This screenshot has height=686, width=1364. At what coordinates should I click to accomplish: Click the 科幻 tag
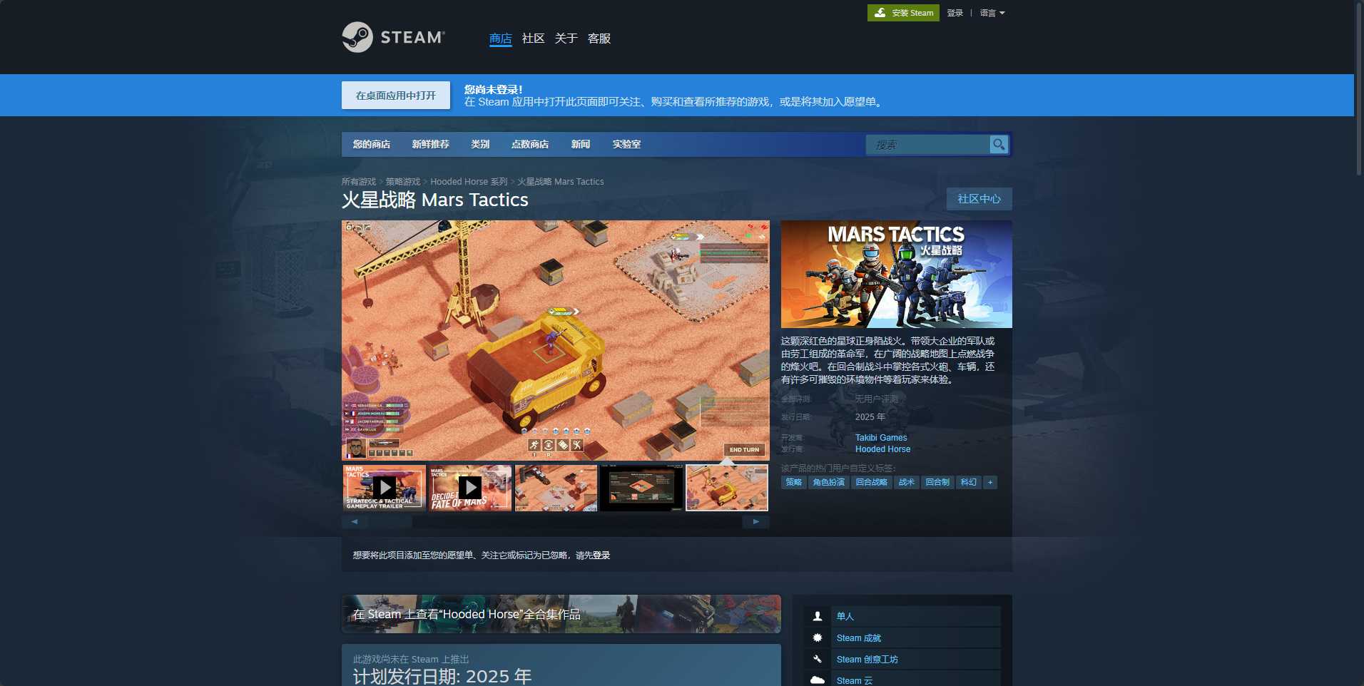969,483
